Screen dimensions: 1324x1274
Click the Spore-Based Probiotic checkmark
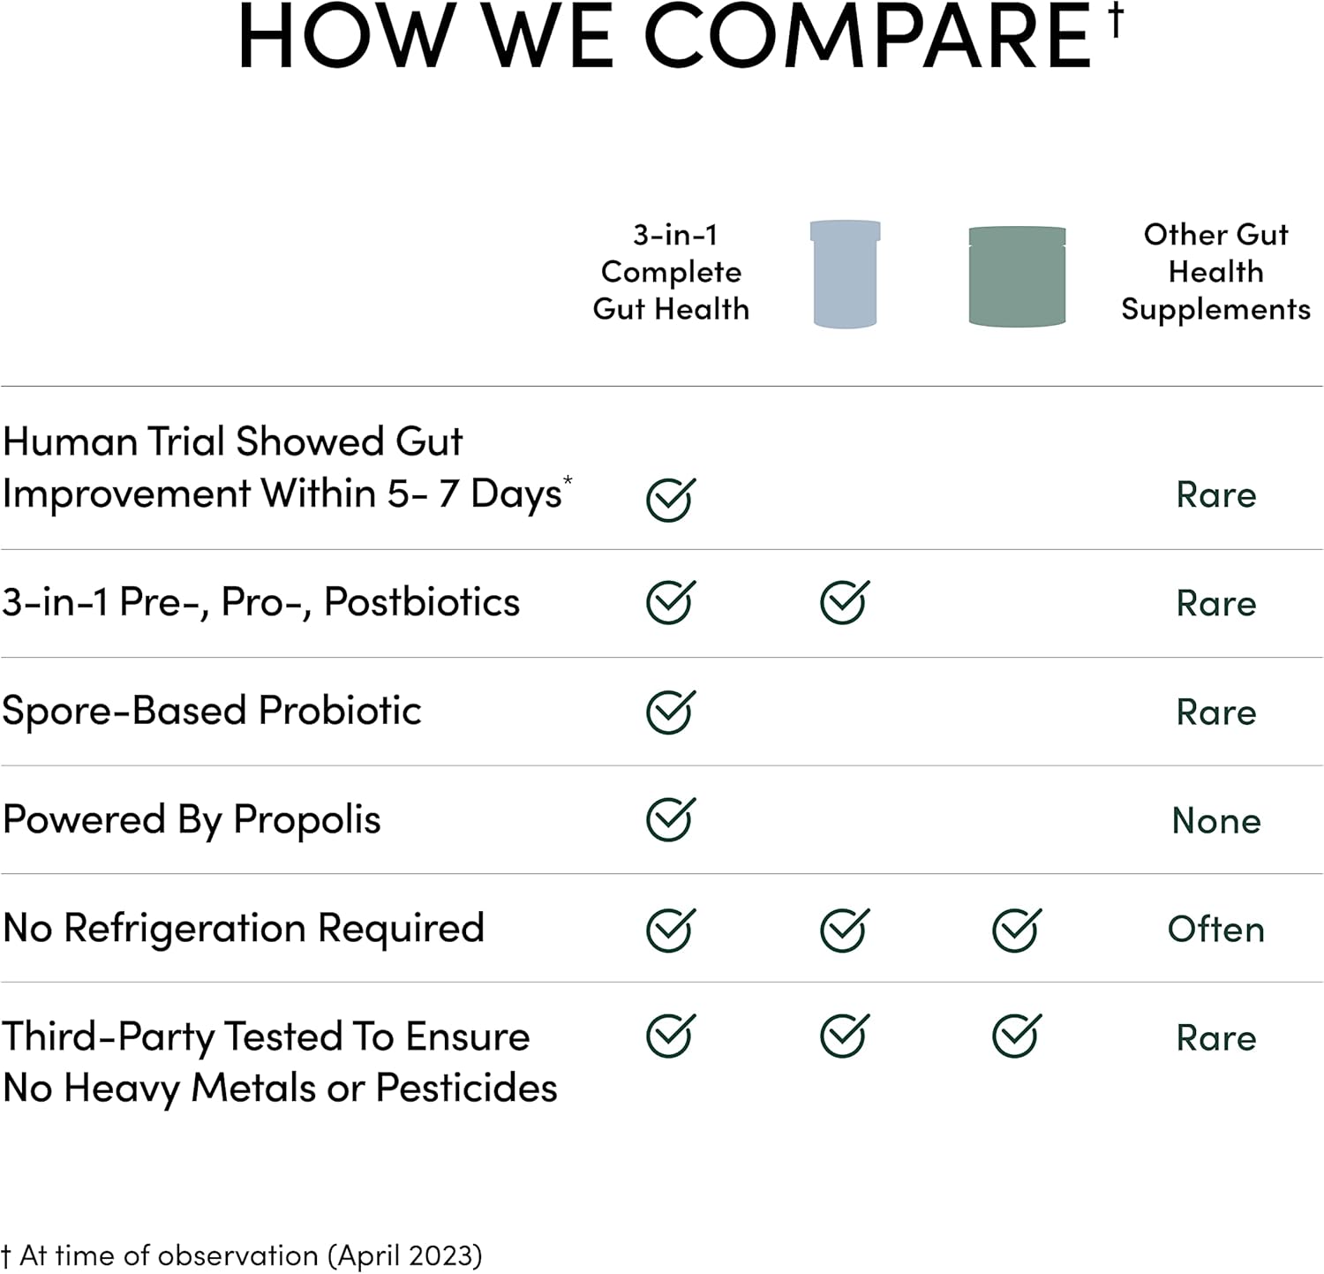click(x=671, y=712)
